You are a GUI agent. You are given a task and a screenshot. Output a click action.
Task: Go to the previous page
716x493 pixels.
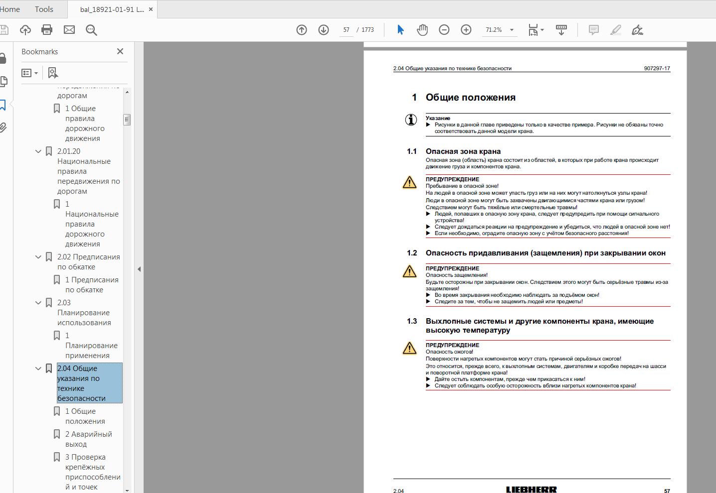coord(302,30)
